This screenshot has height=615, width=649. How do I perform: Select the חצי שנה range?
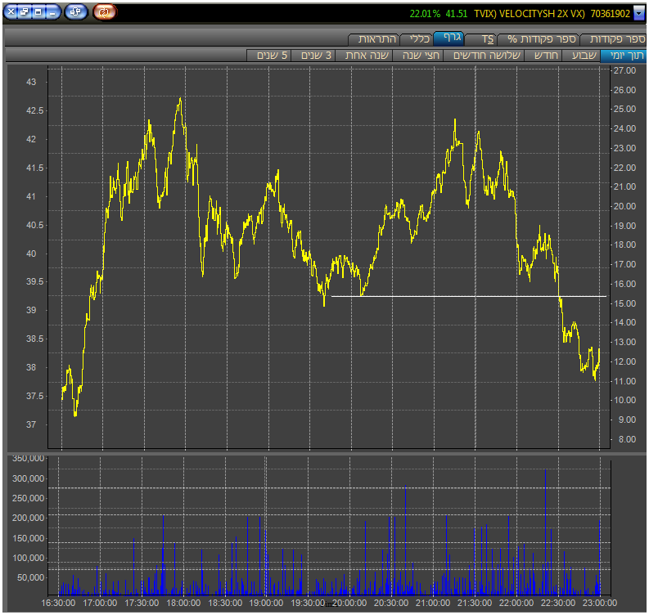click(x=418, y=56)
